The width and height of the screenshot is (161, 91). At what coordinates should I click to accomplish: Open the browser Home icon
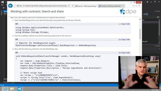[133, 6]
